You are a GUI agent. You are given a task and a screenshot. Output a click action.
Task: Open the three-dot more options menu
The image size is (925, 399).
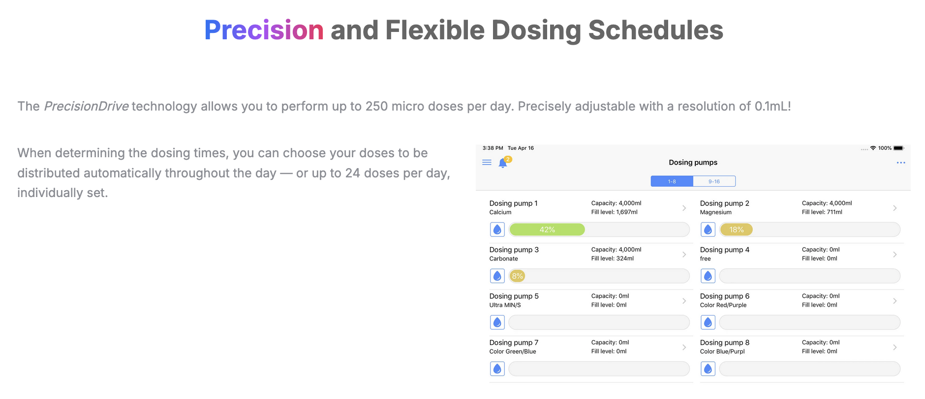tap(900, 163)
